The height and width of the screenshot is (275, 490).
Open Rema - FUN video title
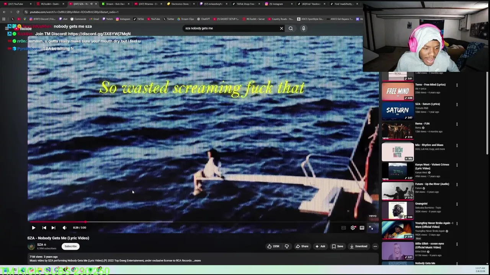point(422,124)
